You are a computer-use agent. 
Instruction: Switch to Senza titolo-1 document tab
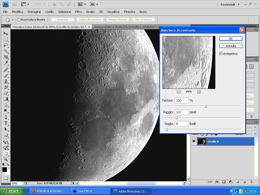tap(125, 27)
